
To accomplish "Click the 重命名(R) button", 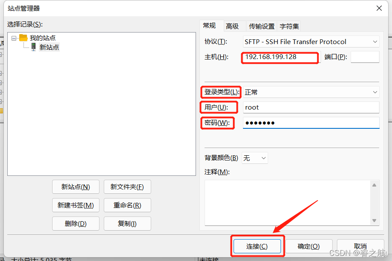I will point(127,205).
